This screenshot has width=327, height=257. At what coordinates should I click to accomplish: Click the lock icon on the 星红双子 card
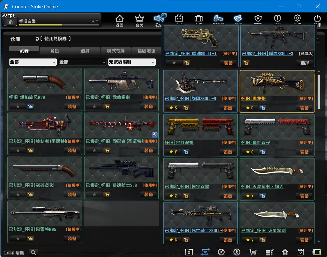263,152
